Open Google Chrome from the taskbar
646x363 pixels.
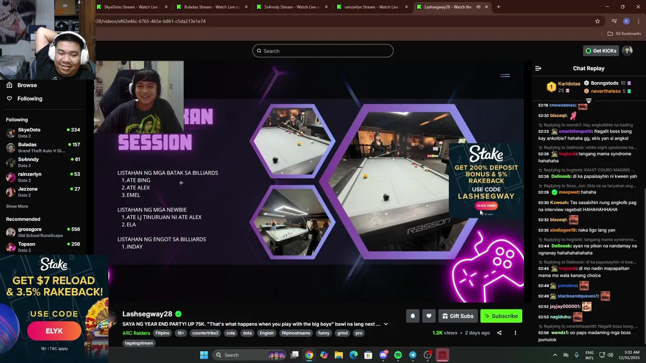coord(309,355)
